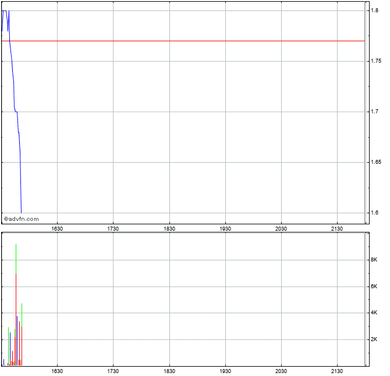The width and height of the screenshot is (390, 376).
Task: Click 1630 time label under price chart
Action: point(57,229)
